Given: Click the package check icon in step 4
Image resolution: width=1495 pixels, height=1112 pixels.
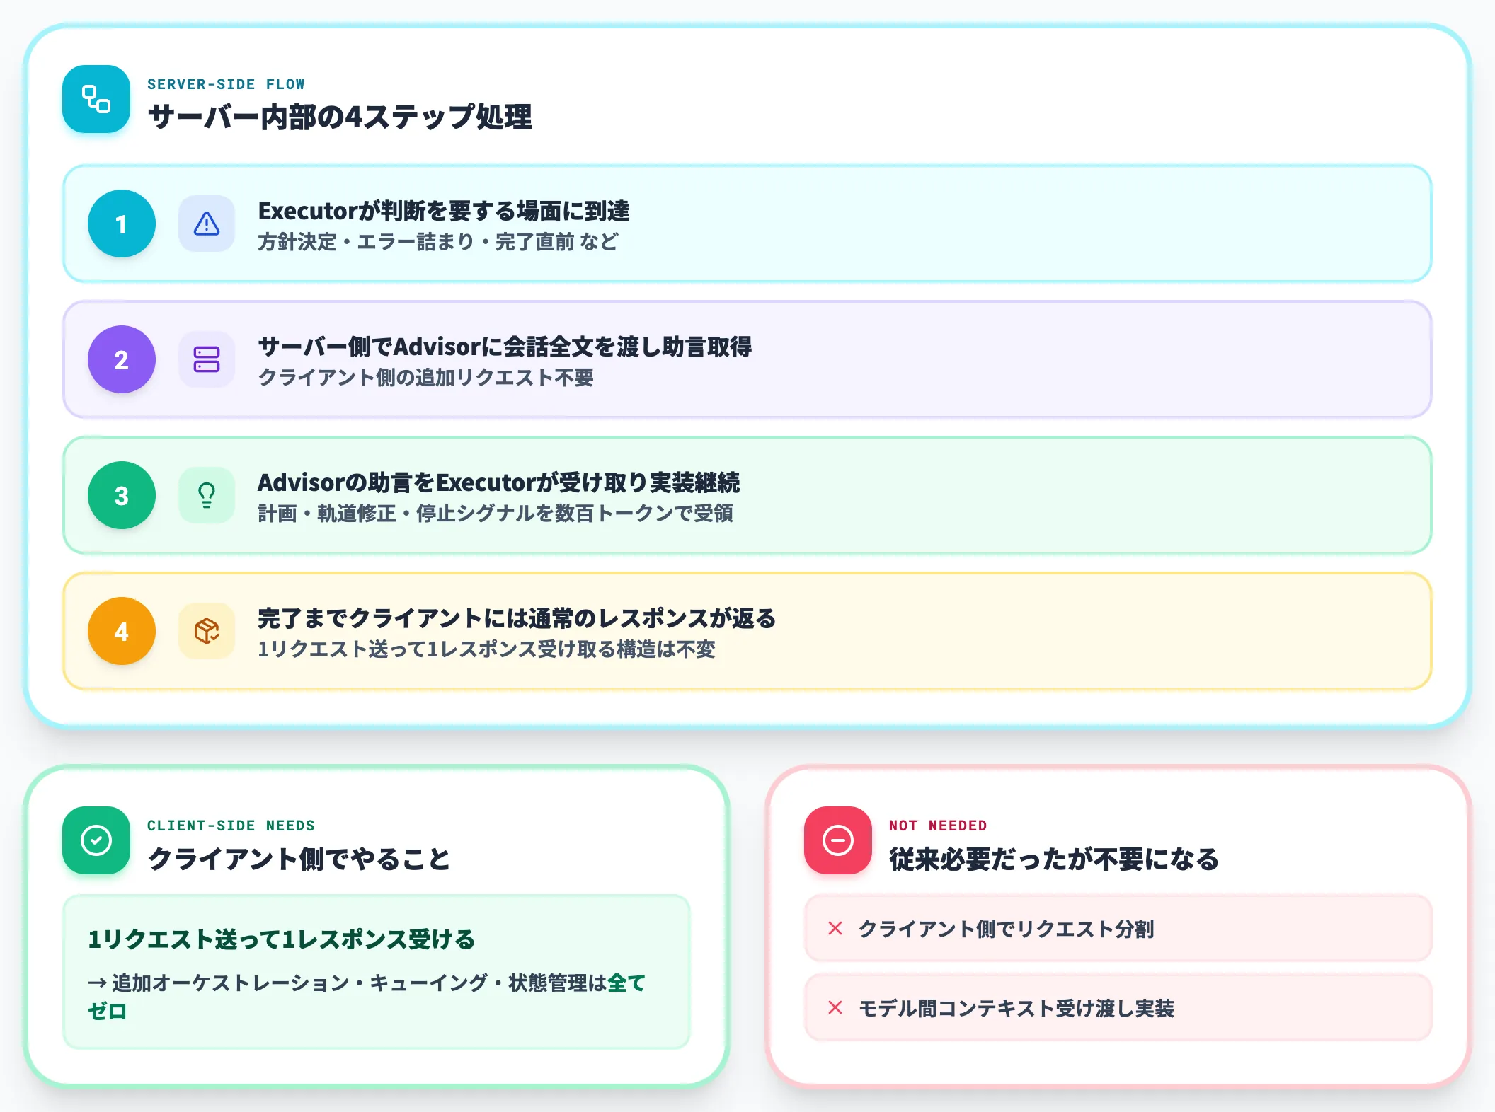Looking at the screenshot, I should tap(207, 631).
